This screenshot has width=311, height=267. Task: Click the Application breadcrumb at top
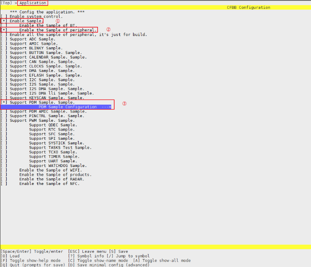click(33, 3)
